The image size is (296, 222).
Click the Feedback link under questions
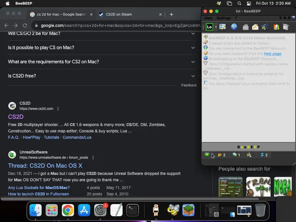(x=189, y=85)
